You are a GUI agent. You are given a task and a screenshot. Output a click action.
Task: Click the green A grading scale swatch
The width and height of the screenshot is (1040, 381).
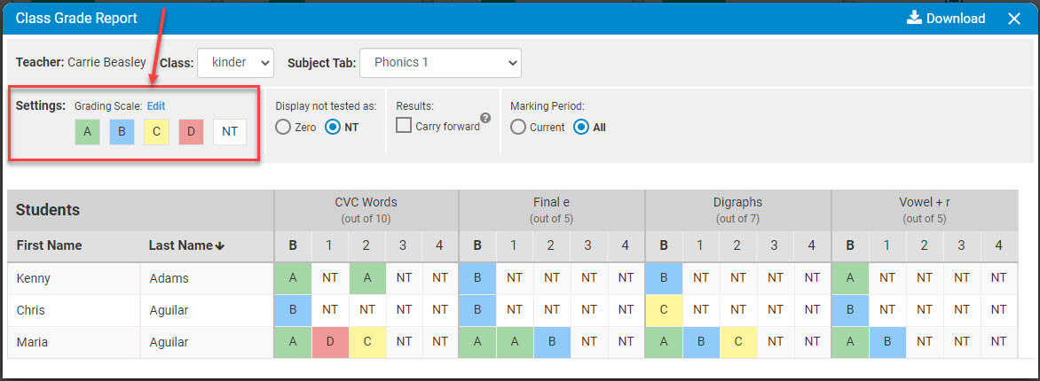[87, 131]
